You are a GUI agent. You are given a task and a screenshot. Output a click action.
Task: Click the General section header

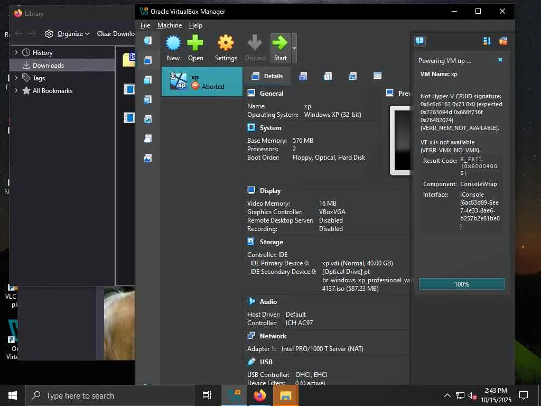(271, 93)
